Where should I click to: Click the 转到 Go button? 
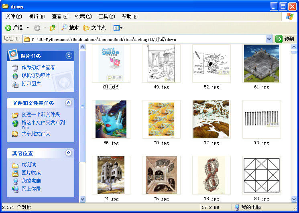[285, 39]
